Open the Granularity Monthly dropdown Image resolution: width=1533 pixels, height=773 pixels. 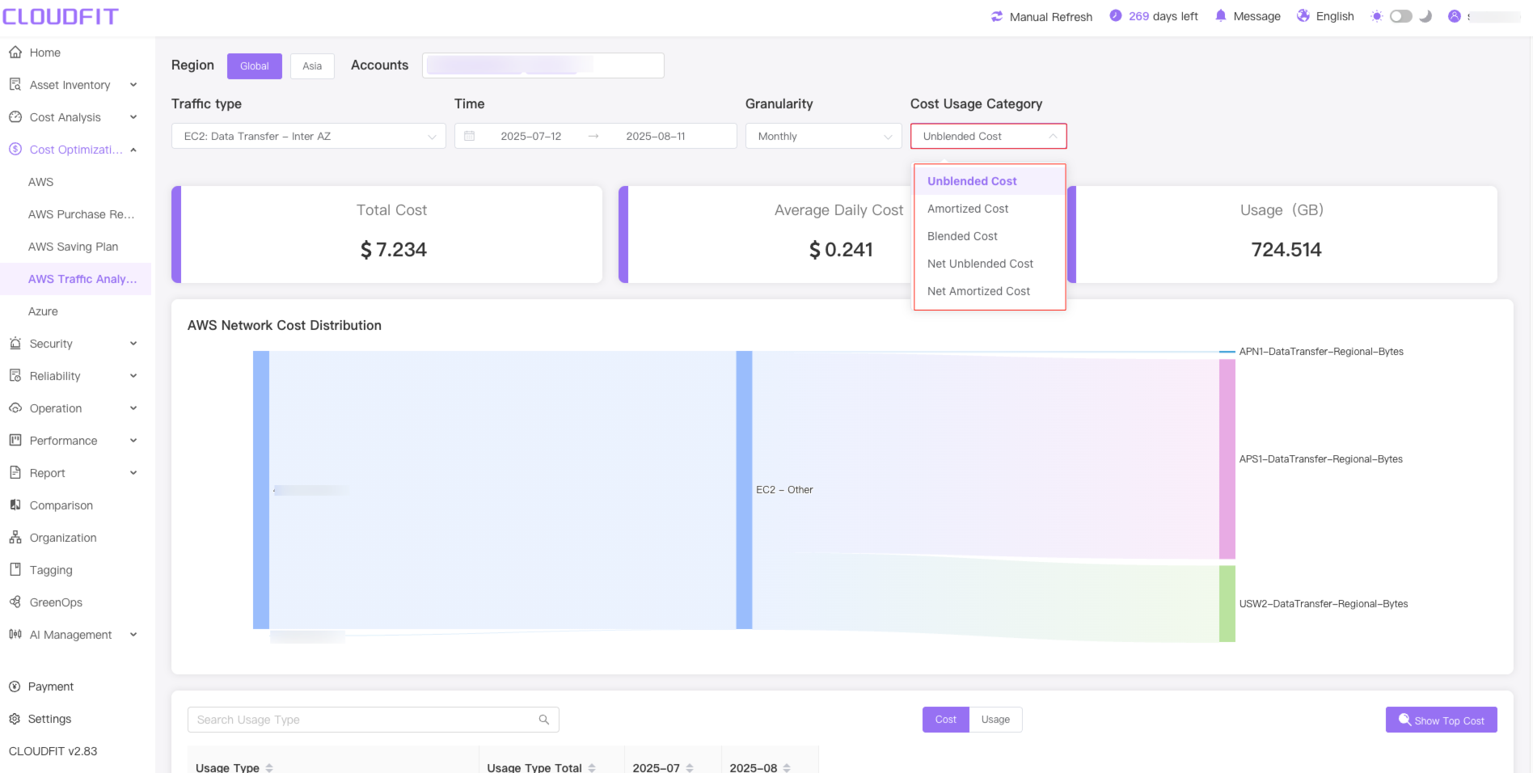[823, 136]
